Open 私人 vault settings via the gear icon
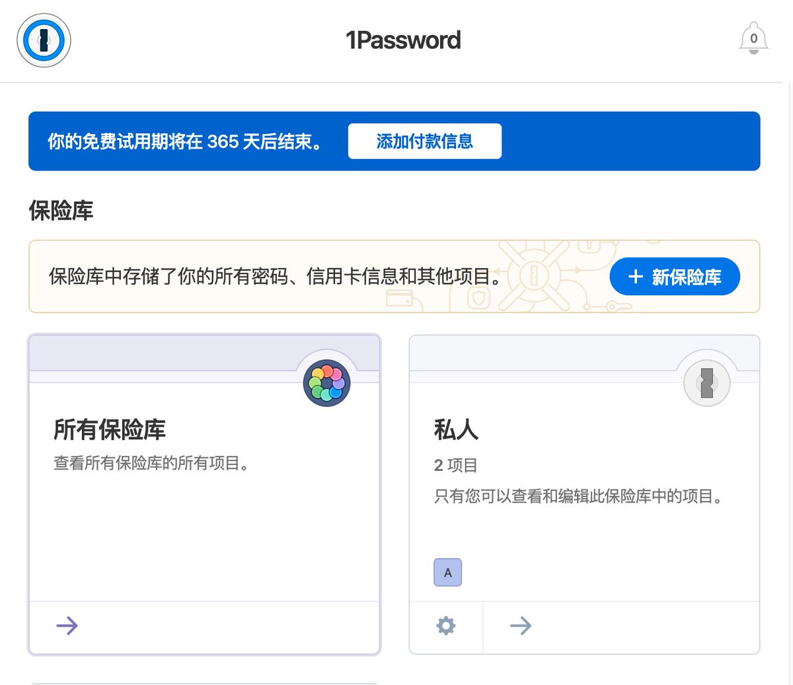 tap(446, 626)
